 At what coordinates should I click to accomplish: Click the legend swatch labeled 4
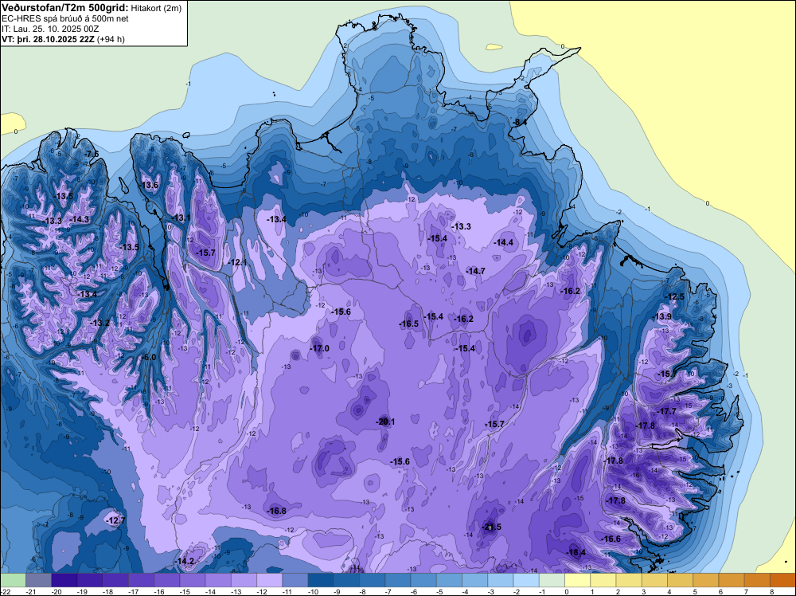click(x=680, y=580)
